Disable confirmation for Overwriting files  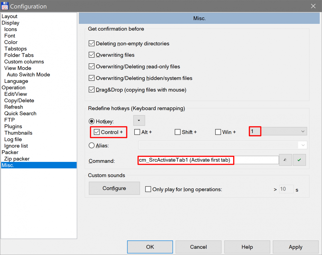92,55
